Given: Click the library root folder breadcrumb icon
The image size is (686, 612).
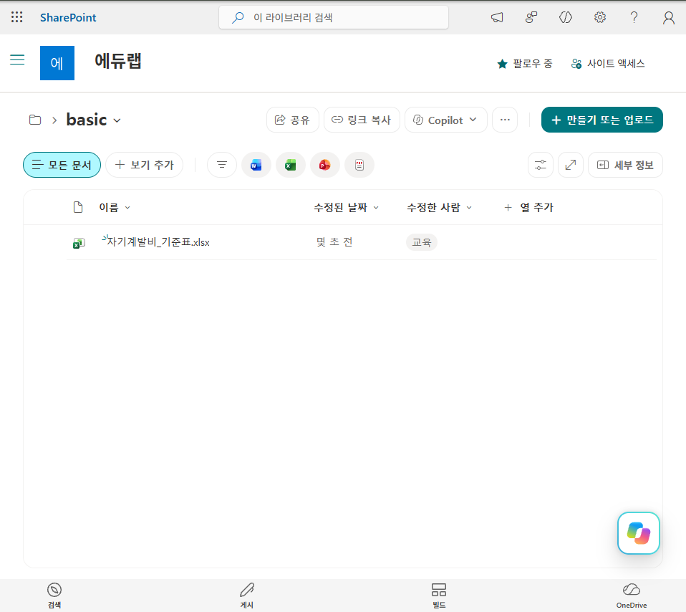Looking at the screenshot, I should click(35, 120).
